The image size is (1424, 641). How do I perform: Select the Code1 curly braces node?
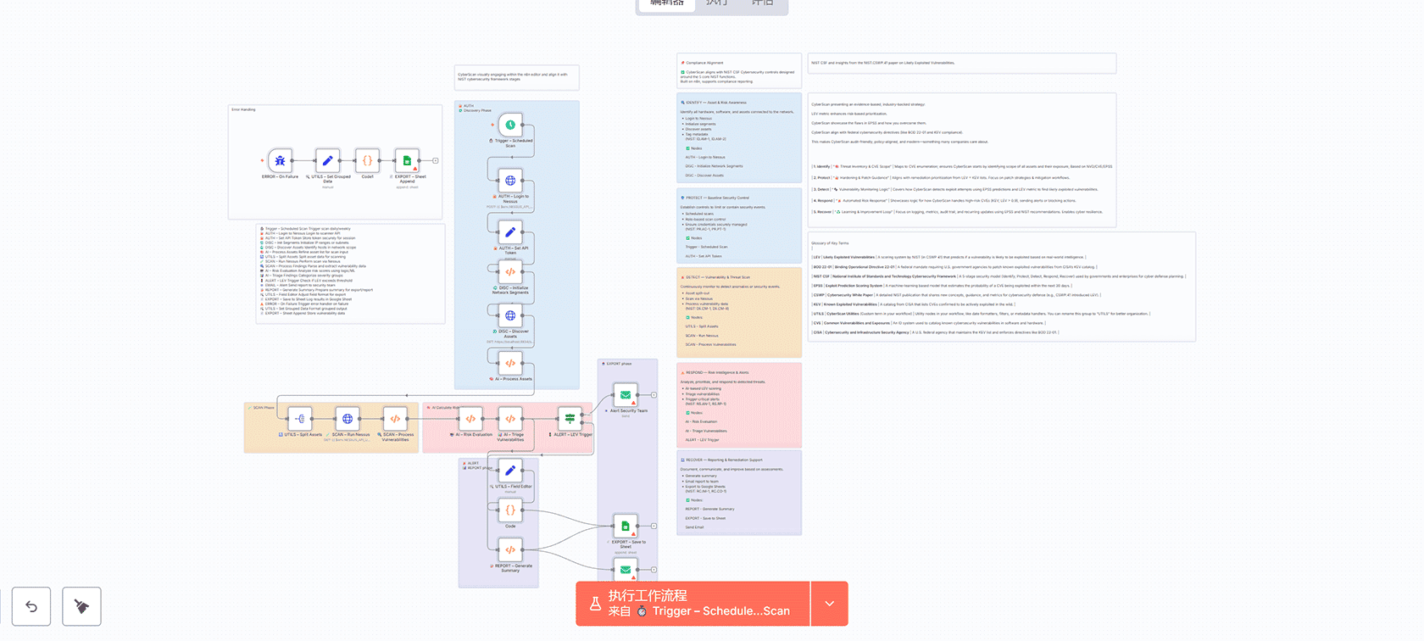(367, 160)
